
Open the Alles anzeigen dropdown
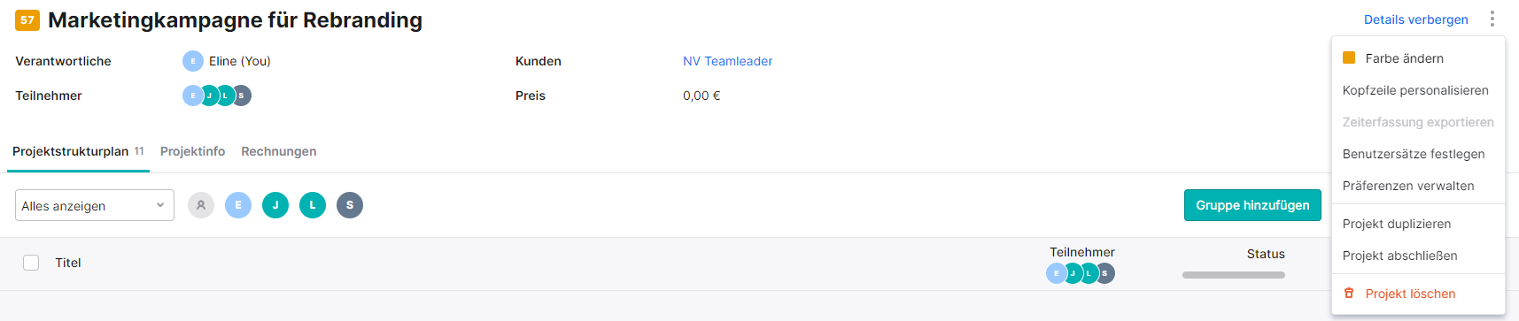point(95,205)
